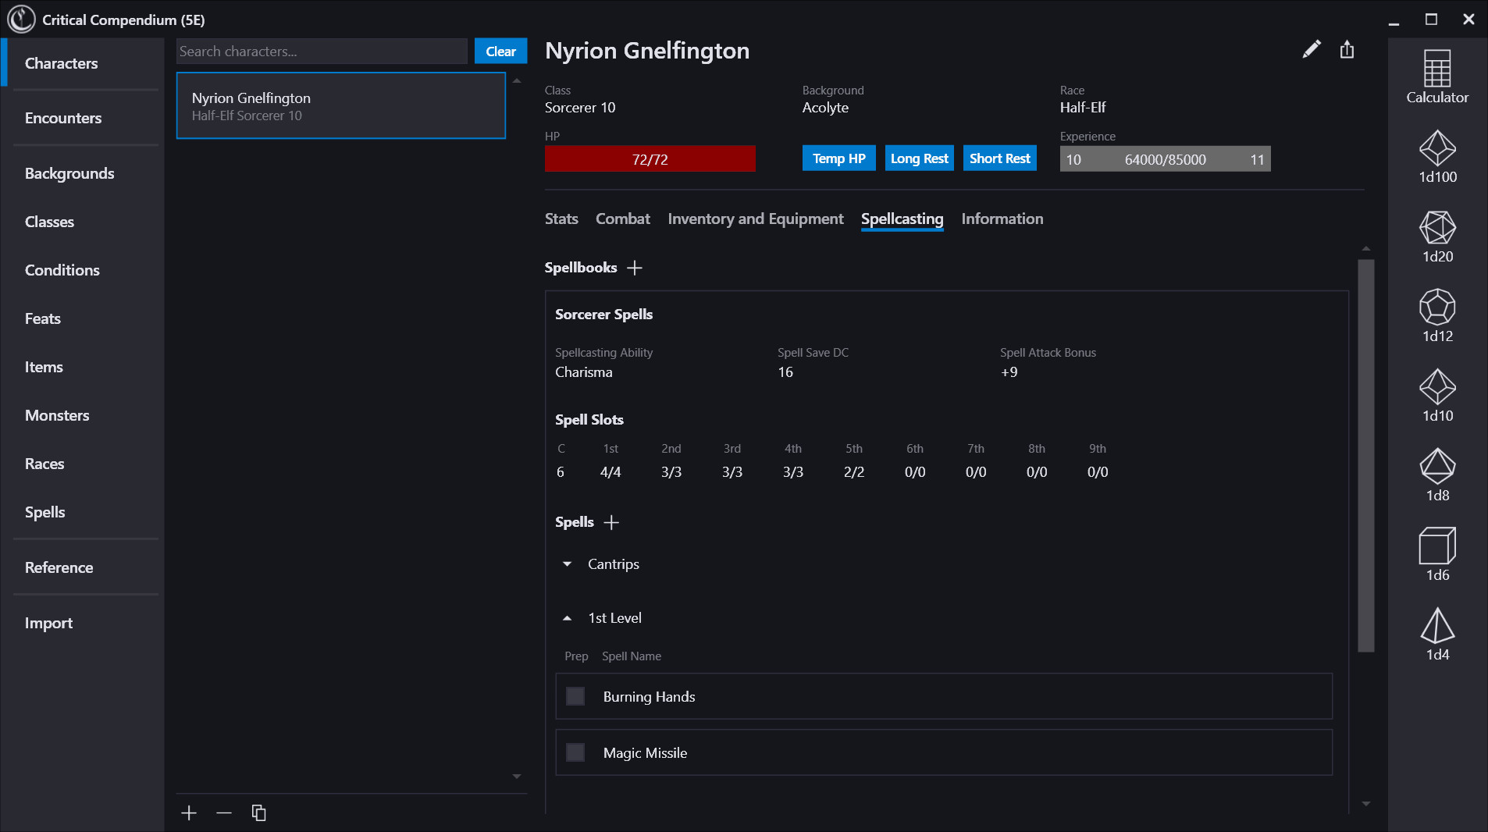The width and height of the screenshot is (1488, 832).
Task: Expand the Cantrips section
Action: (x=568, y=564)
